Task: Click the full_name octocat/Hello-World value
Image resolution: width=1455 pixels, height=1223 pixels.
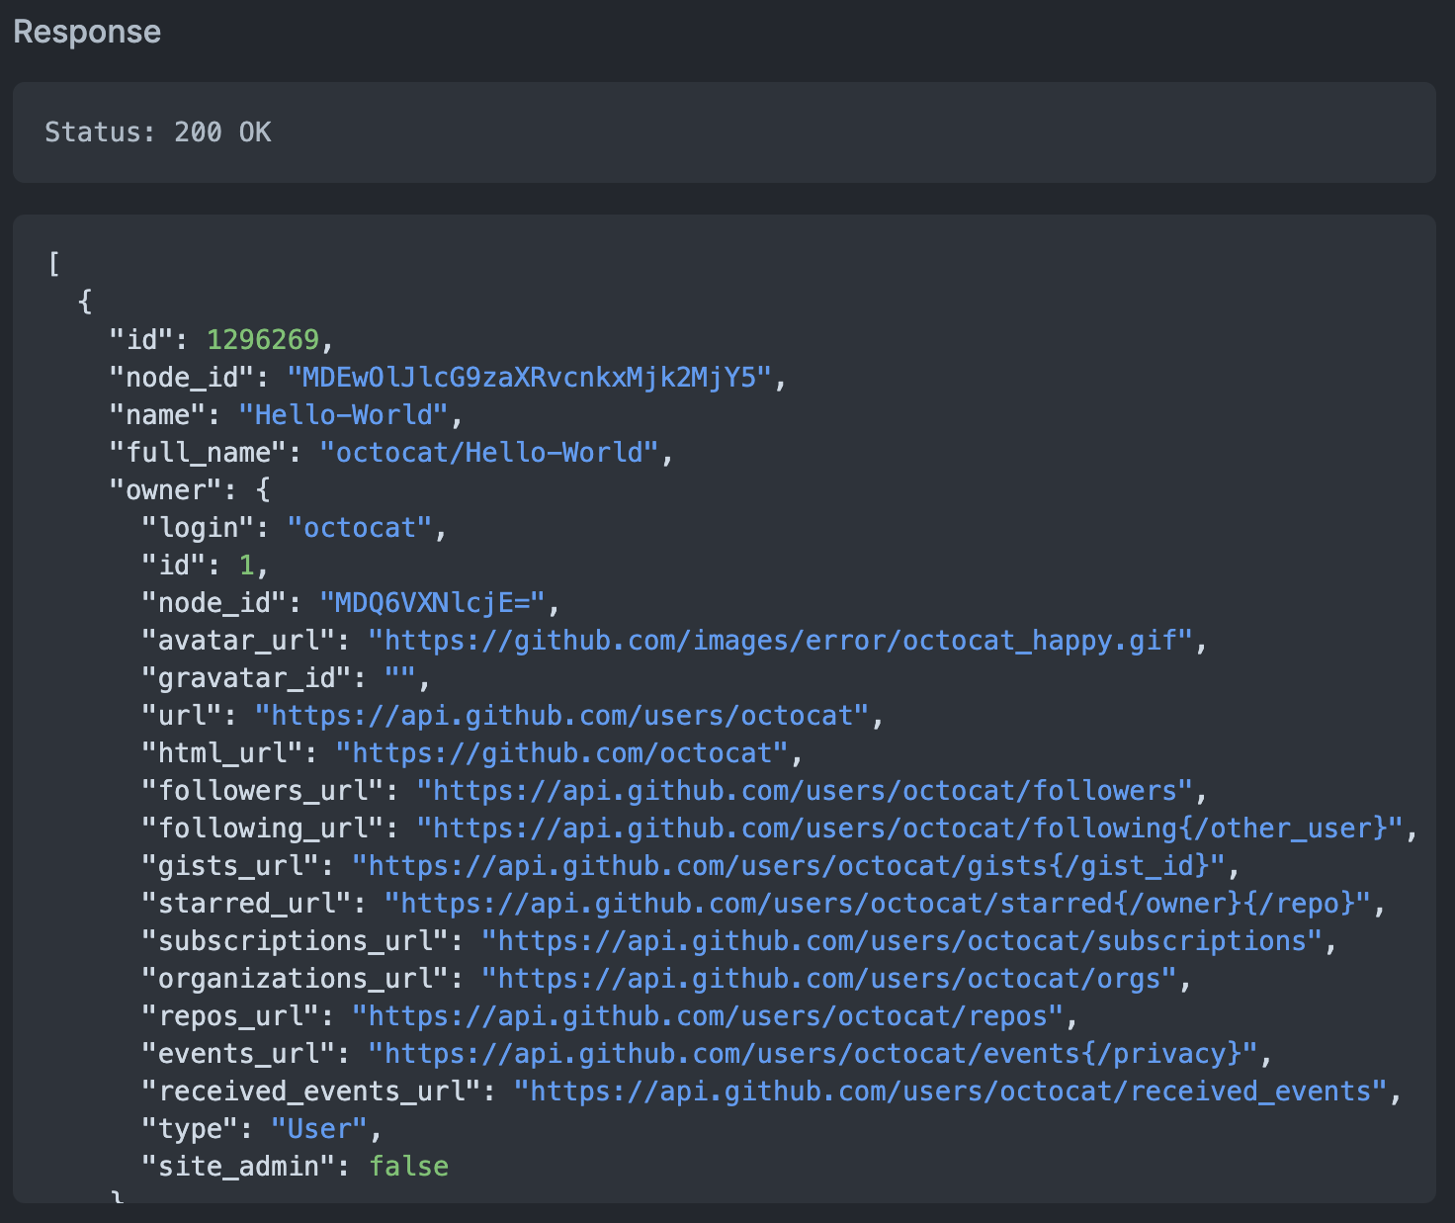Action: 488,453
